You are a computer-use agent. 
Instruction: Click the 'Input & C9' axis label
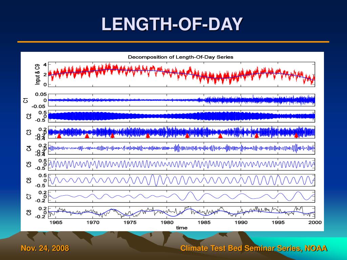pos(38,74)
